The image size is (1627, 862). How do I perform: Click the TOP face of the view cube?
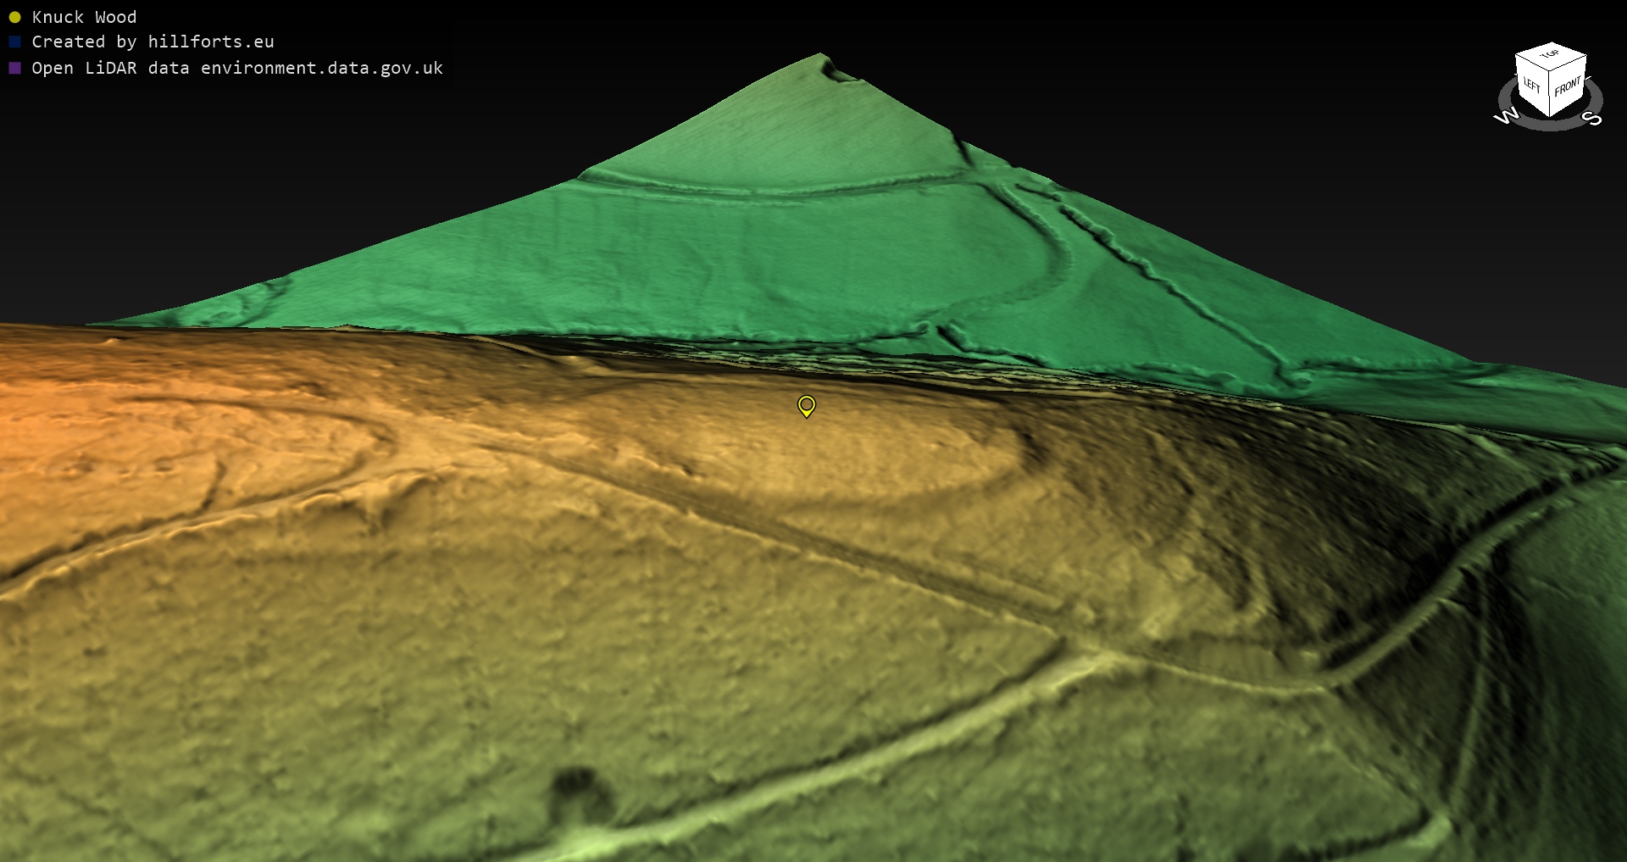tap(1551, 55)
